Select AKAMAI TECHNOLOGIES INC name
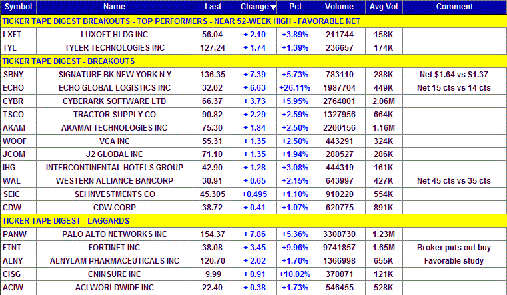 (x=114, y=128)
